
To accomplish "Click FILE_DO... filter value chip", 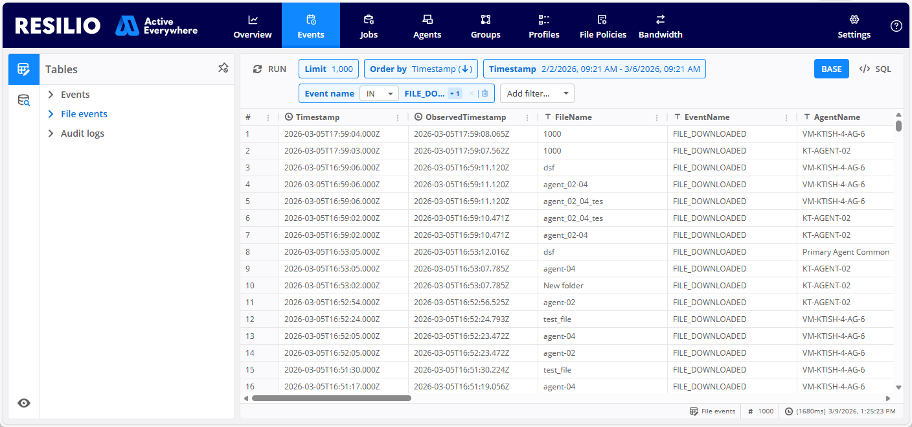I will coord(424,93).
